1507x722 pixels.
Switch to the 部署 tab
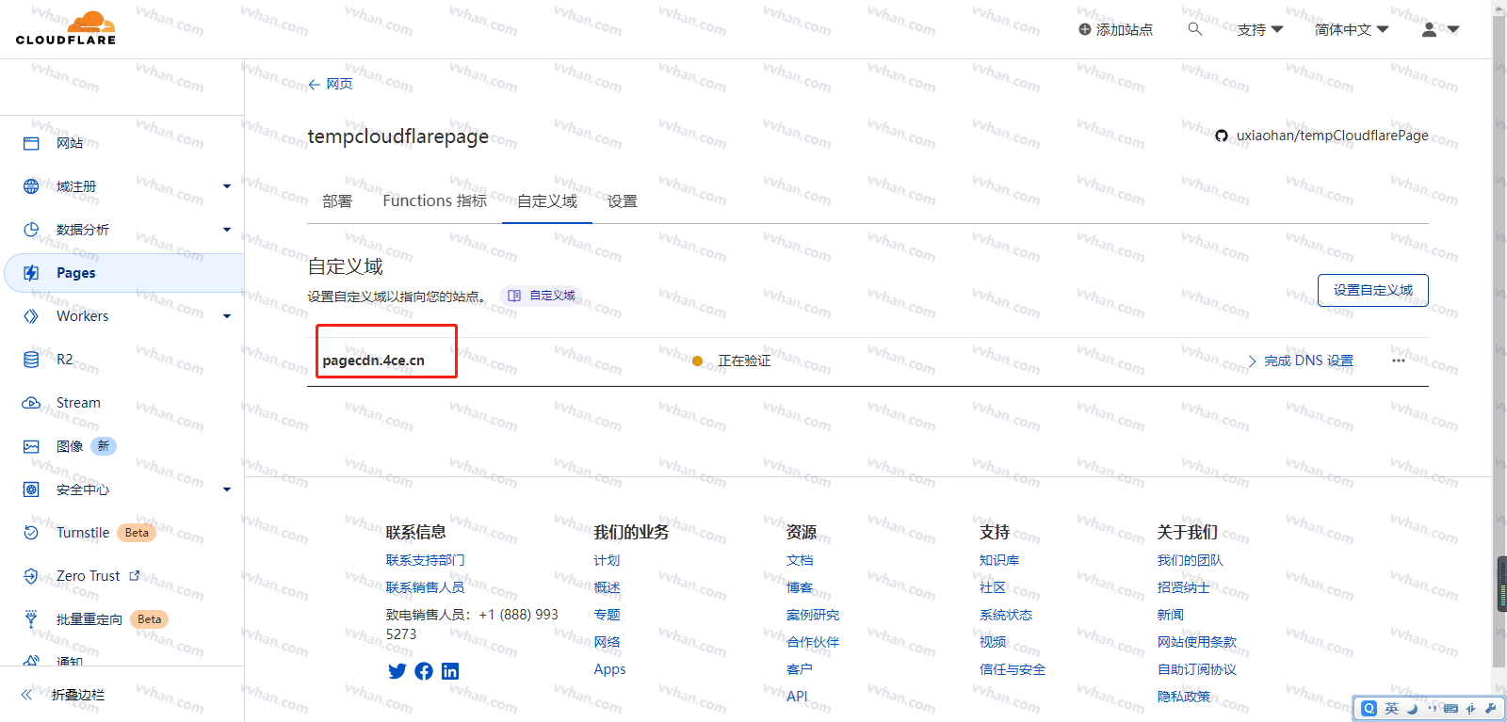click(x=337, y=201)
